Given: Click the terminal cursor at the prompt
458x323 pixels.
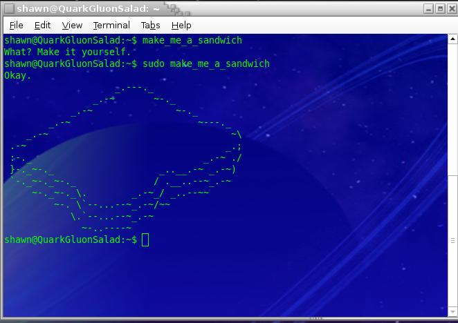Looking at the screenshot, I should [145, 239].
